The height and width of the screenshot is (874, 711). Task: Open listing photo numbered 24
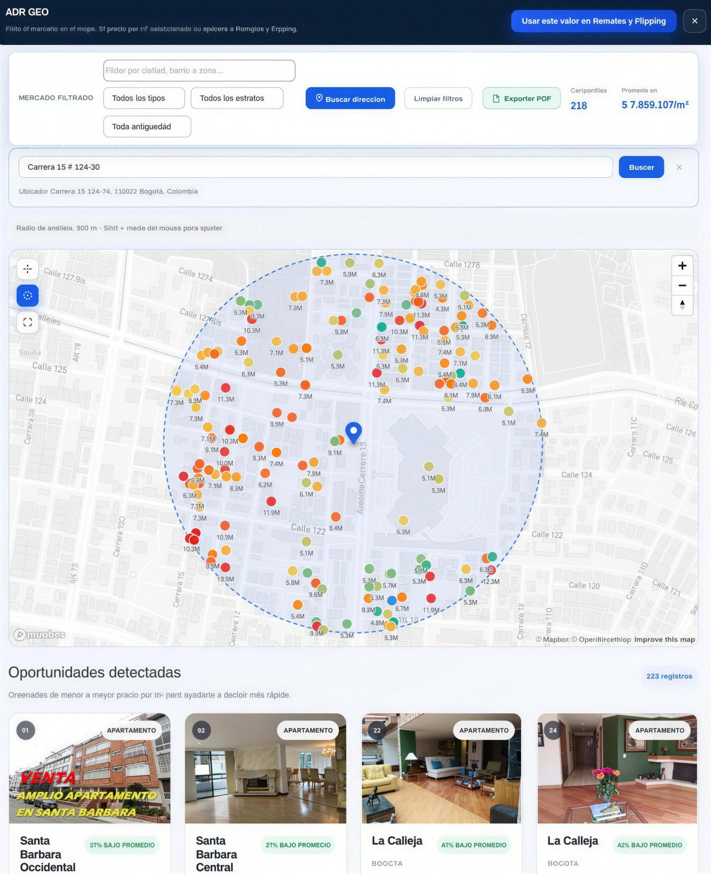(617, 768)
